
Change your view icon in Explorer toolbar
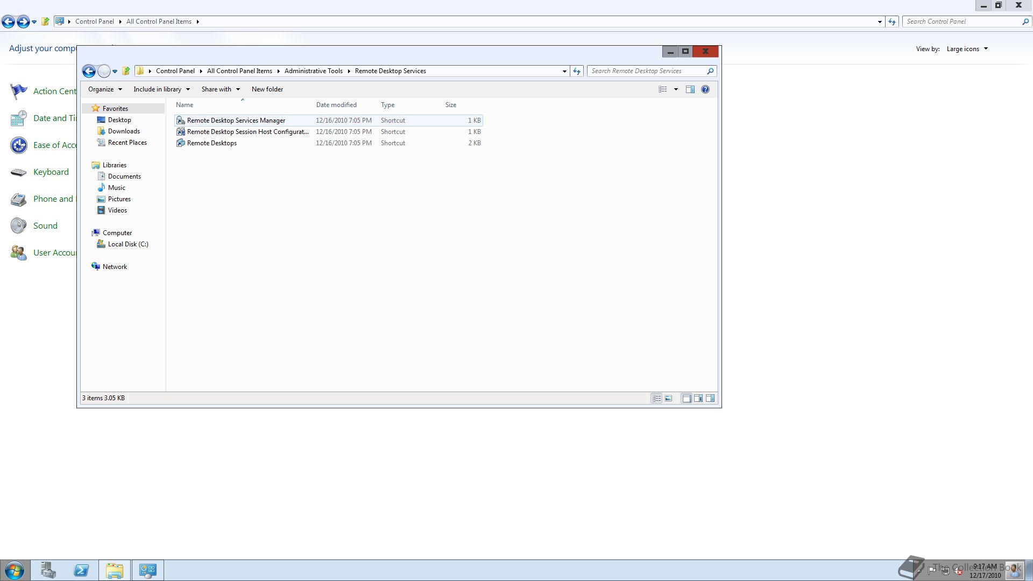click(663, 89)
